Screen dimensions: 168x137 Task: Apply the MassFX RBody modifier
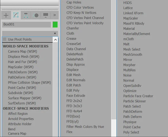coord(134,24)
